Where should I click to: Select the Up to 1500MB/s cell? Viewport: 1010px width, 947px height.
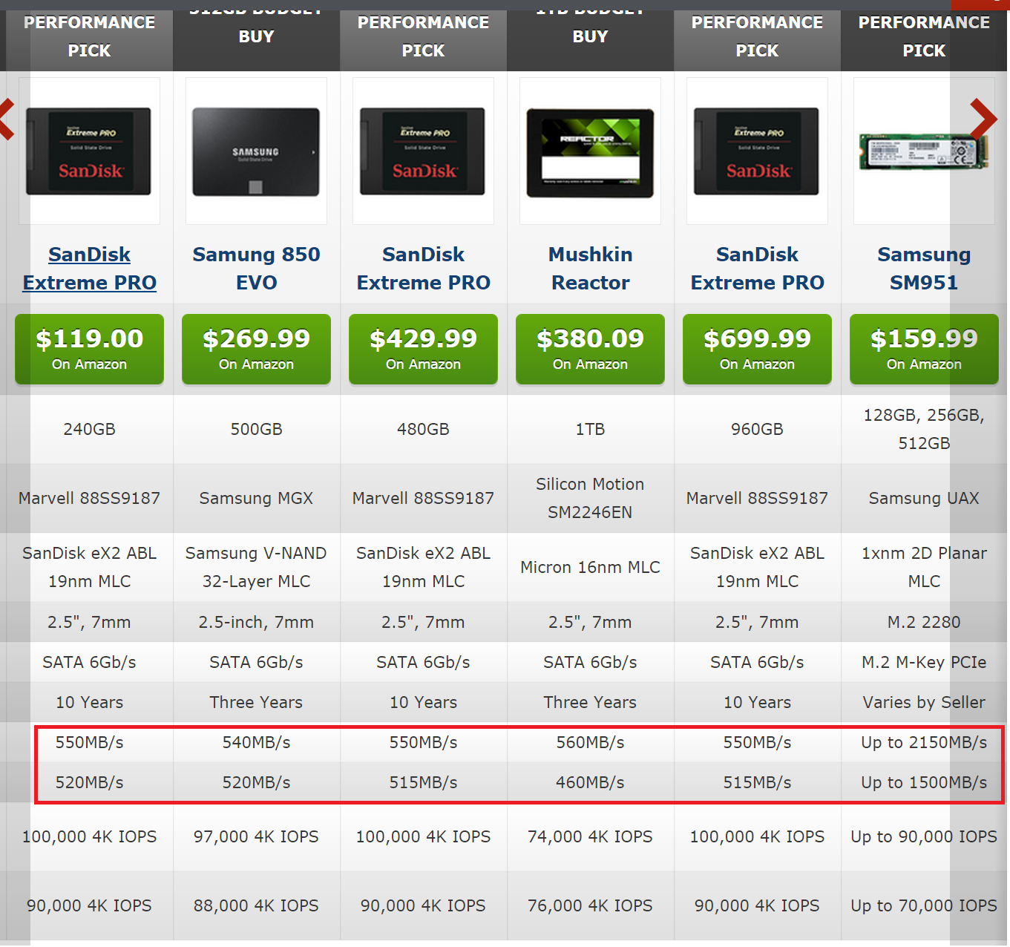[x=924, y=782]
